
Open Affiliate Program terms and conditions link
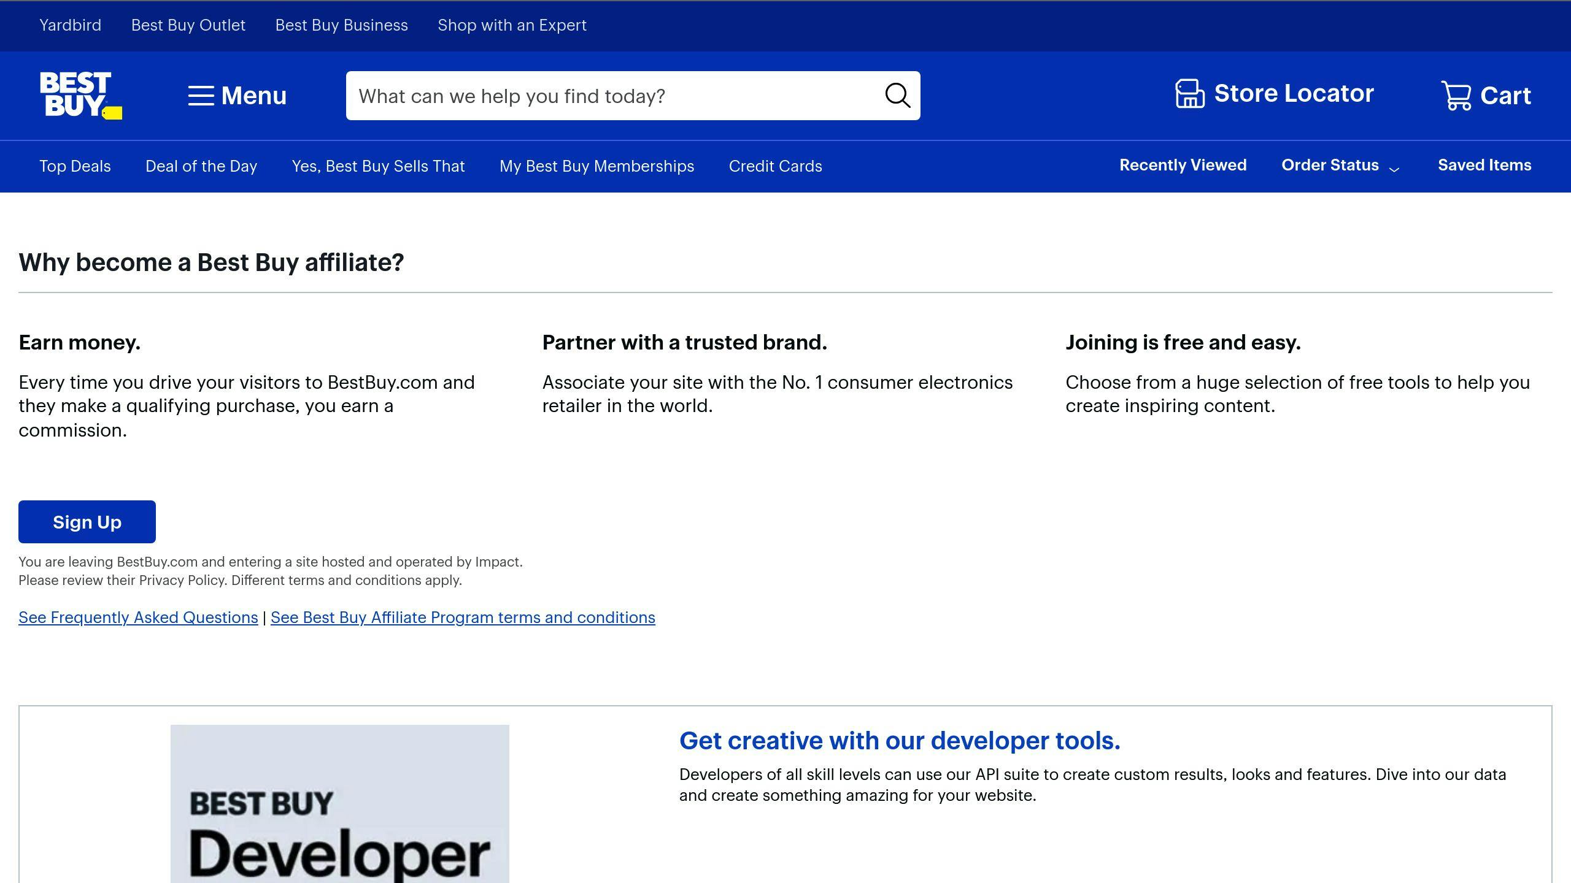[463, 617]
